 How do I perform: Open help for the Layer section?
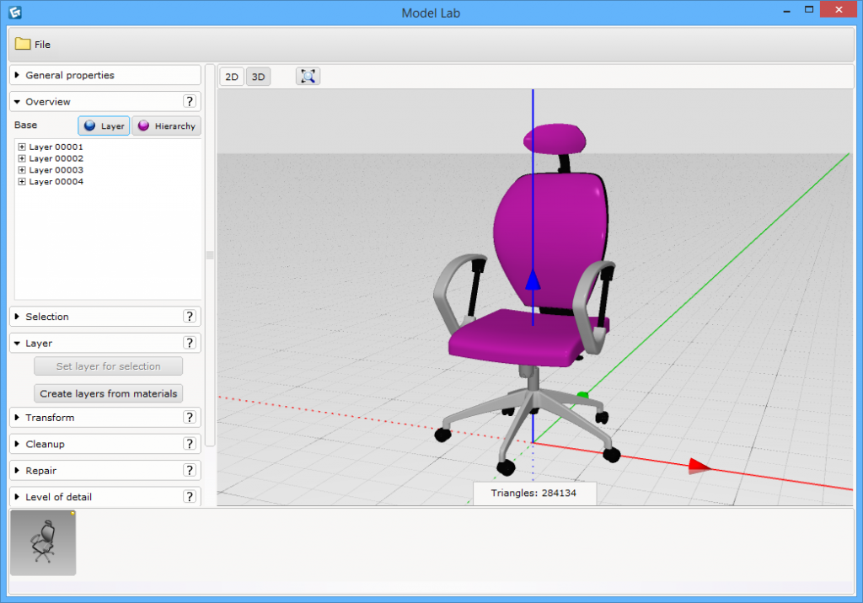(190, 343)
